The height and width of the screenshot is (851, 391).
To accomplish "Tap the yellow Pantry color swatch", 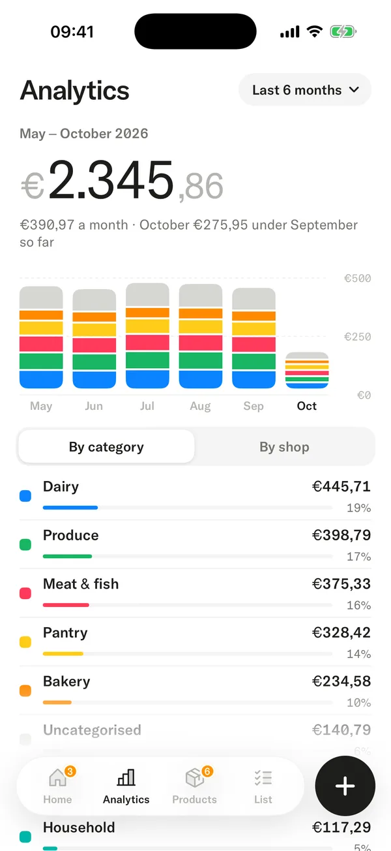I will pos(25,642).
